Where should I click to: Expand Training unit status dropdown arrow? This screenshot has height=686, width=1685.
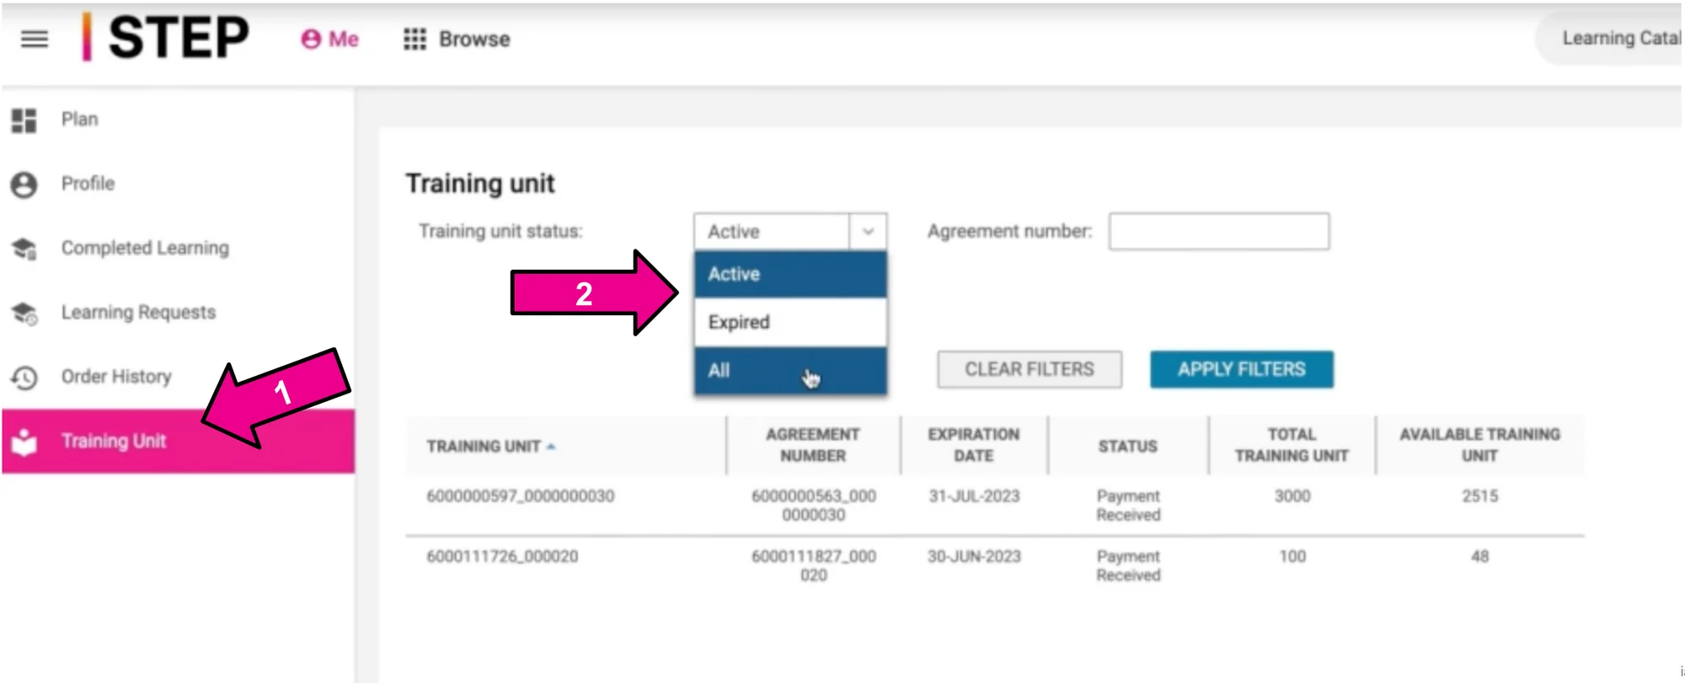coord(868,232)
